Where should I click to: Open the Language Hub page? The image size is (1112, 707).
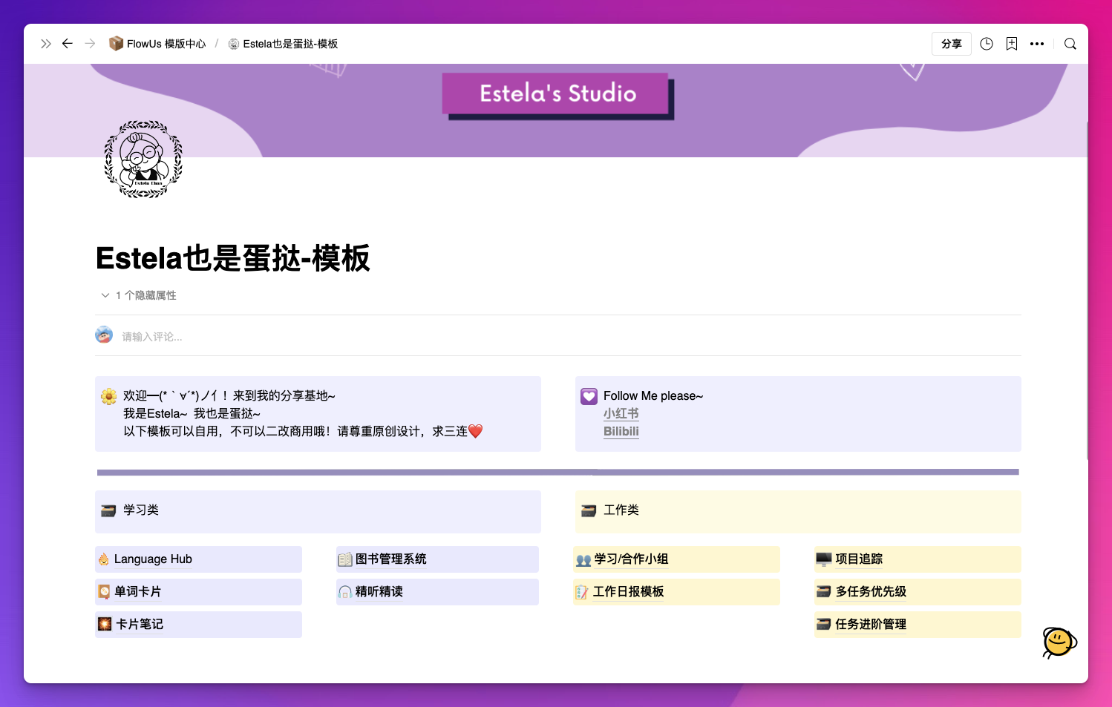(151, 559)
